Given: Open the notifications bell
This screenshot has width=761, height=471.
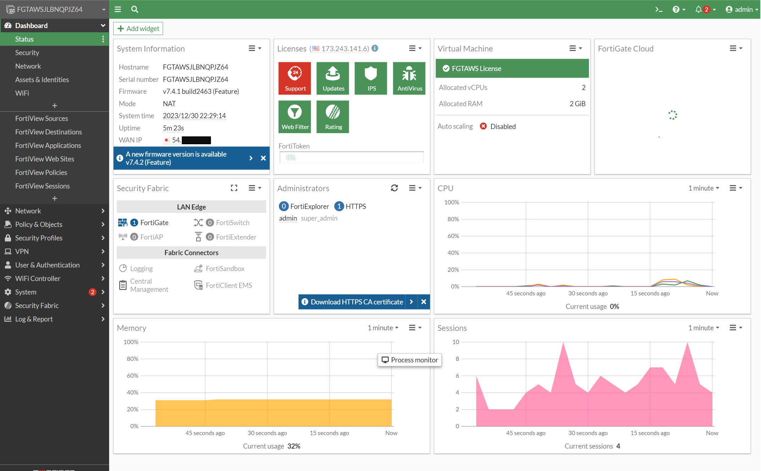Looking at the screenshot, I should [699, 10].
